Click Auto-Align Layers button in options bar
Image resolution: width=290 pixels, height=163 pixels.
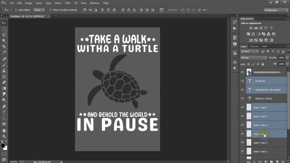tap(161, 10)
